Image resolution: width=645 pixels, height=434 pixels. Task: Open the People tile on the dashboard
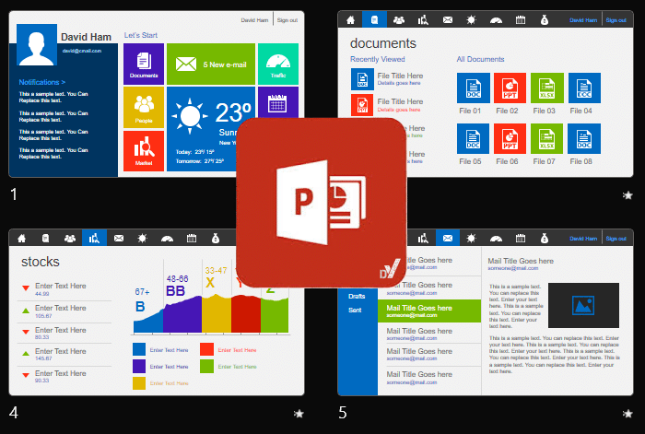(143, 107)
